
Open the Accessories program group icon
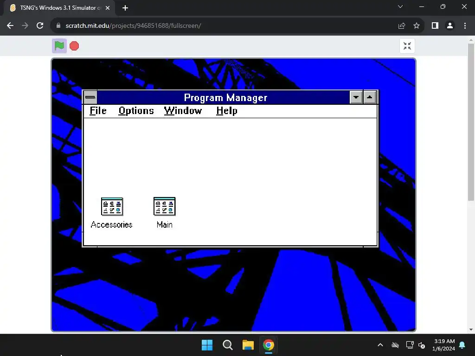112,206
